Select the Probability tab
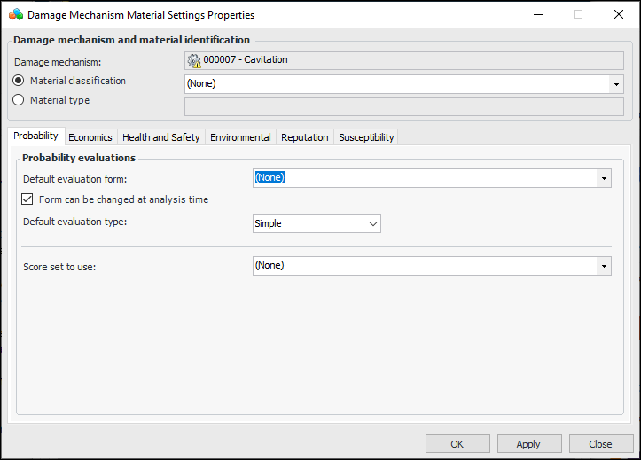Image resolution: width=641 pixels, height=460 pixels. (36, 136)
